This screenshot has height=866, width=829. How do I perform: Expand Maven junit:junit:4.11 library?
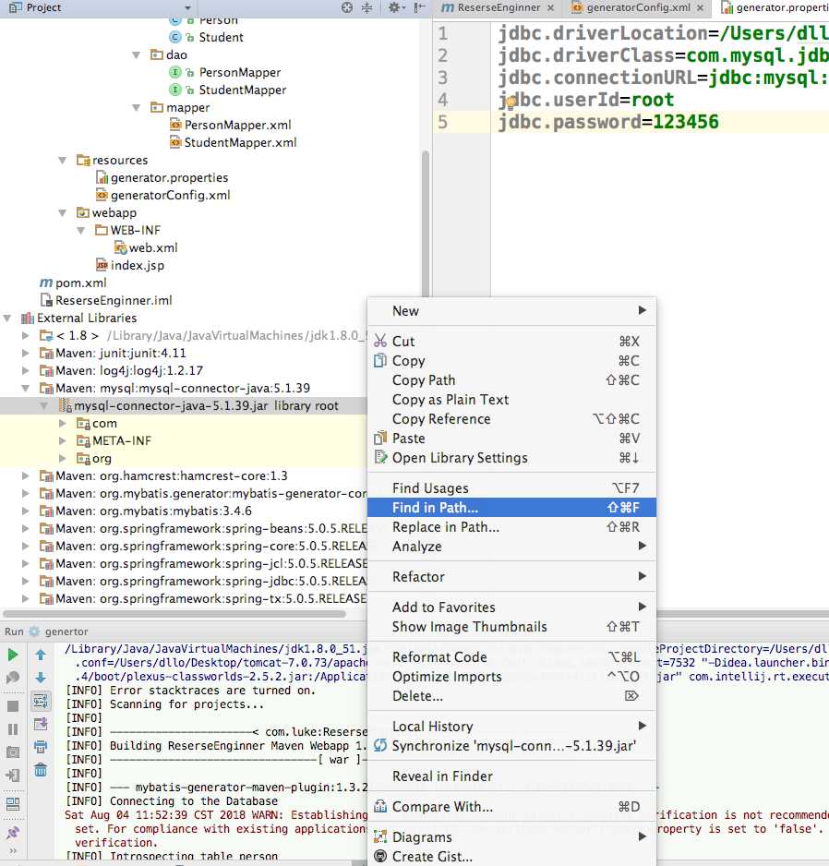click(x=26, y=353)
